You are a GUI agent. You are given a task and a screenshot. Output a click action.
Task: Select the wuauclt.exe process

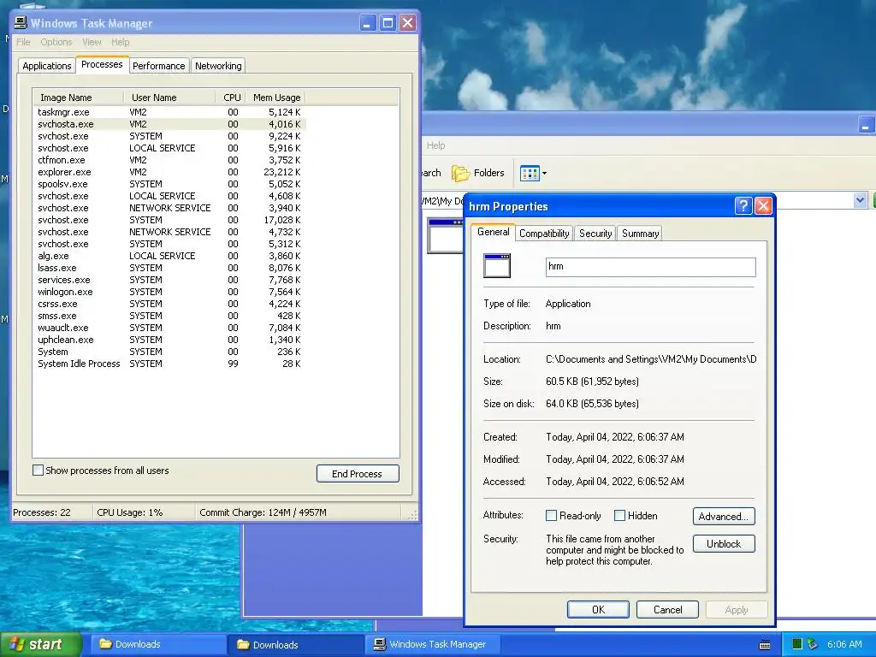point(169,328)
